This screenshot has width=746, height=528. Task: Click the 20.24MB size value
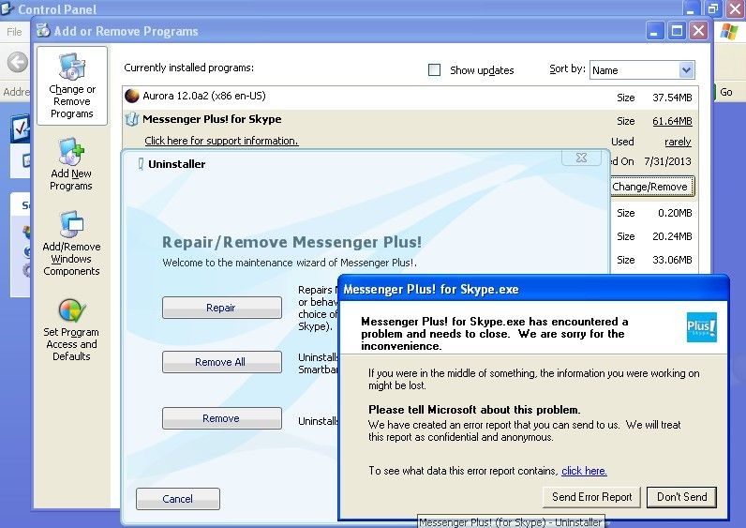coord(672,236)
